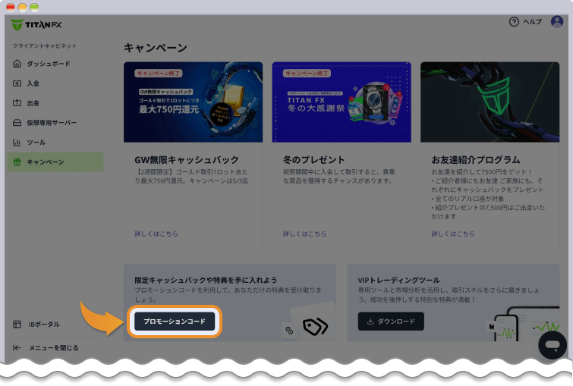Open 詳しくはこちら under GW無限キャッシュバック
Viewport: 573px width, 386px height.
[x=156, y=234]
